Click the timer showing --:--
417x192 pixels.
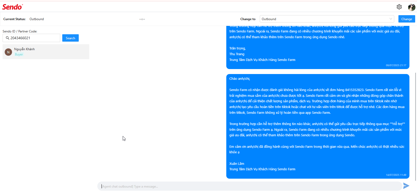[x=142, y=19]
